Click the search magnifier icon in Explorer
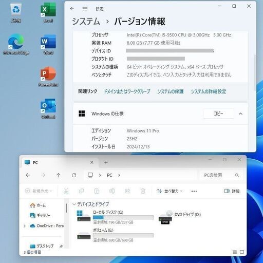This screenshot has height=263, width=263. [x=237, y=175]
